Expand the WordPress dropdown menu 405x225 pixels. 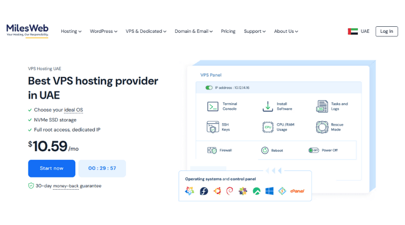pyautogui.click(x=104, y=31)
